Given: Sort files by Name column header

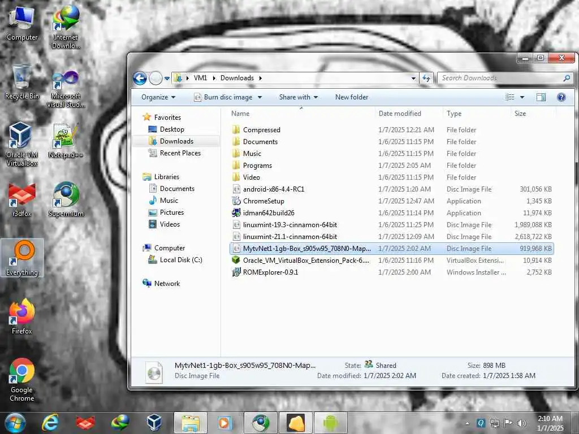Looking at the screenshot, I should (x=302, y=113).
